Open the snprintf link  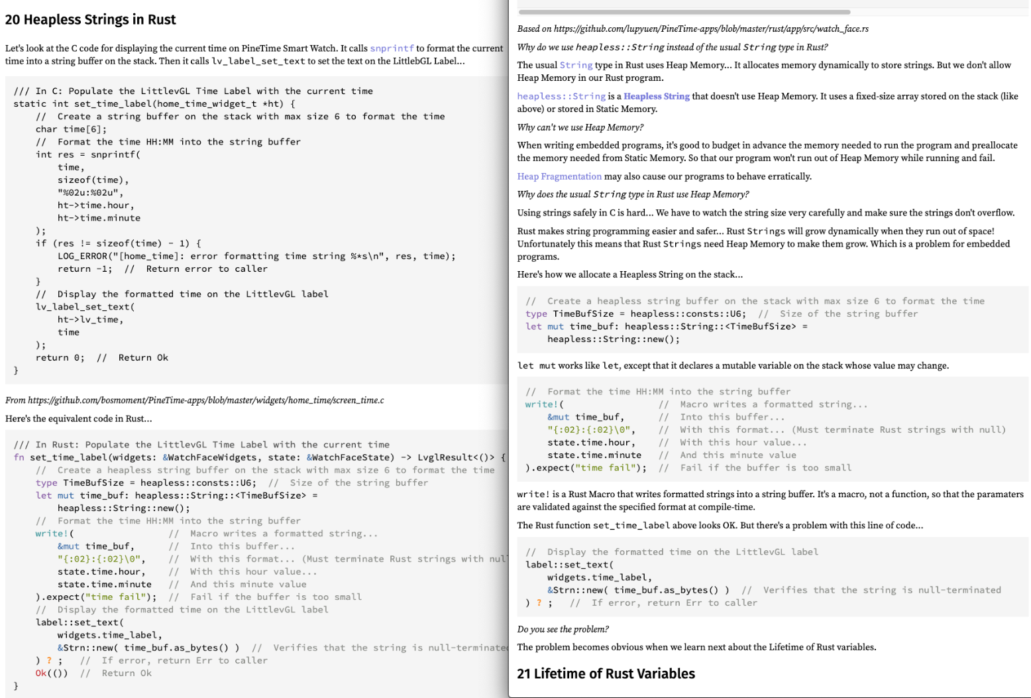392,48
